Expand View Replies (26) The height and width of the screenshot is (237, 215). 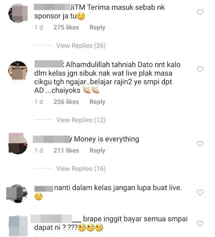pos(81,45)
